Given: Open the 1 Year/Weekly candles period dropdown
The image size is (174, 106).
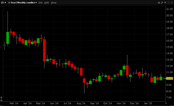Looking at the screenshot, I should 23,2.
